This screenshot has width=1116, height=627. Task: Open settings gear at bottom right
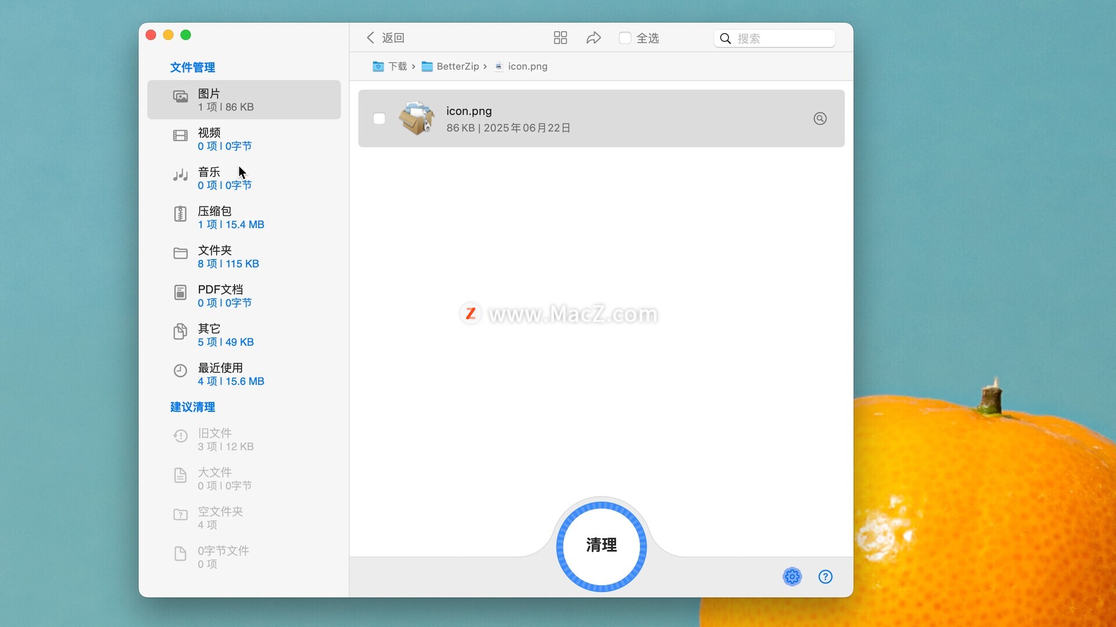click(792, 576)
